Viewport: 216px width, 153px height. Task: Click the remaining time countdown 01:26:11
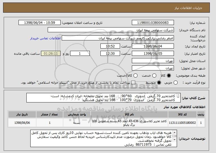51,54
